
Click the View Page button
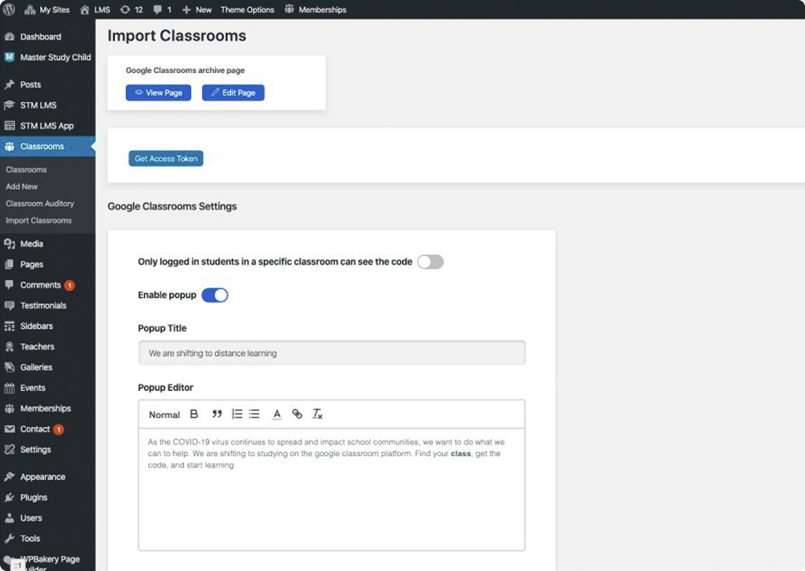point(159,93)
